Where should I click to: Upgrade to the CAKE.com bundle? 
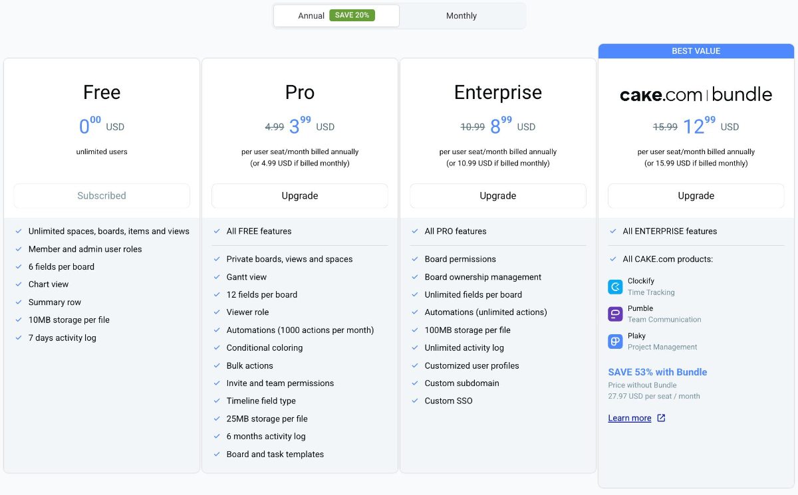click(x=696, y=196)
